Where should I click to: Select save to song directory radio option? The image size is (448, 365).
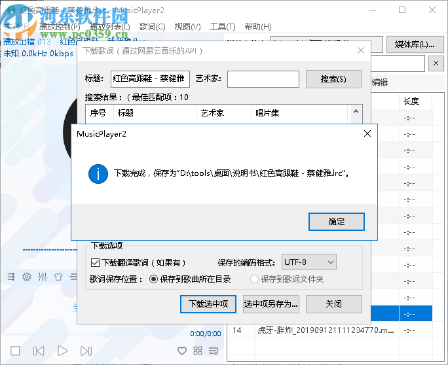coord(153,279)
